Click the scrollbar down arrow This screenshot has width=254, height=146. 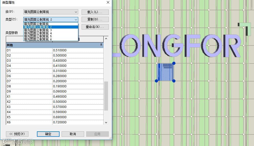106,122
